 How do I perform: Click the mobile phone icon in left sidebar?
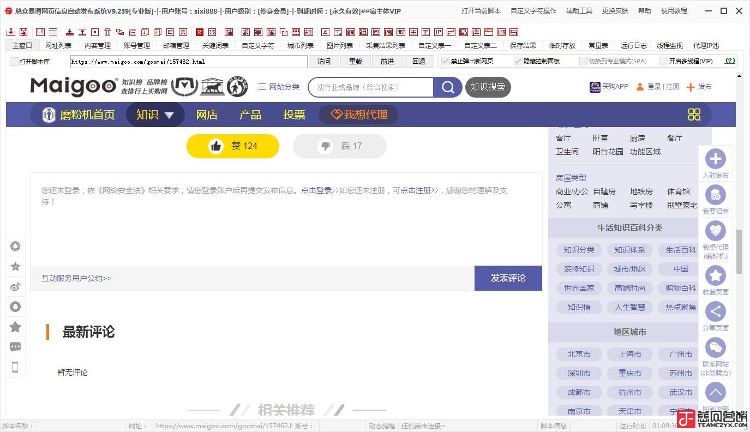coord(15,367)
